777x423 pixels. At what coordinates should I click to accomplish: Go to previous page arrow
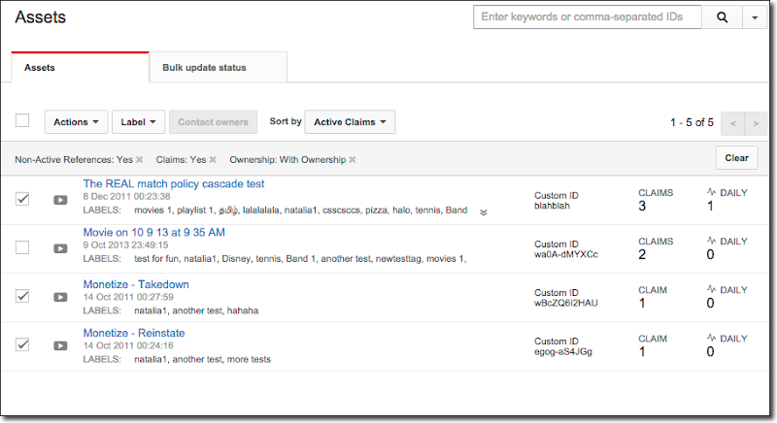[x=733, y=123]
